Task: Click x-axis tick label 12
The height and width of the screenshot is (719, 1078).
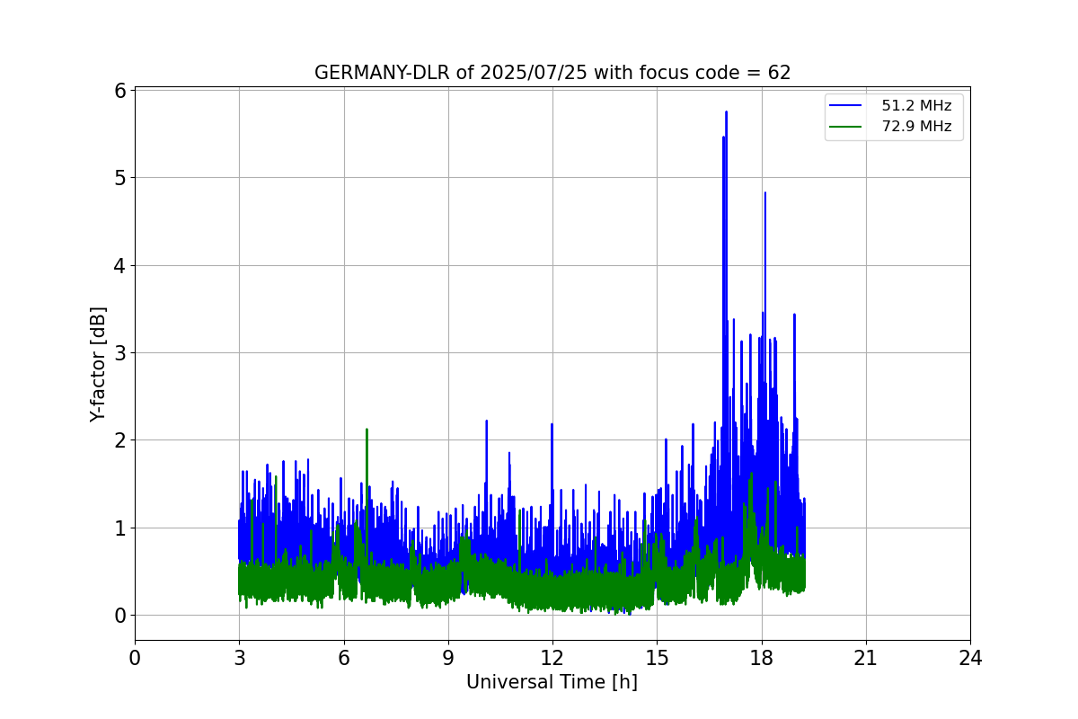Action: point(552,659)
